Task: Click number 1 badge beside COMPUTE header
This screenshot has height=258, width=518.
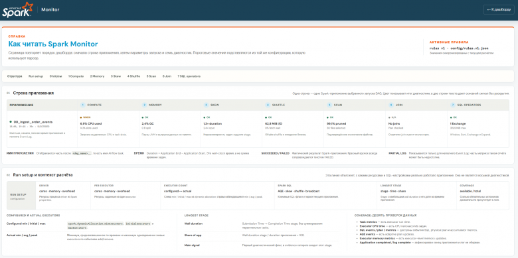Action: (x=82, y=105)
